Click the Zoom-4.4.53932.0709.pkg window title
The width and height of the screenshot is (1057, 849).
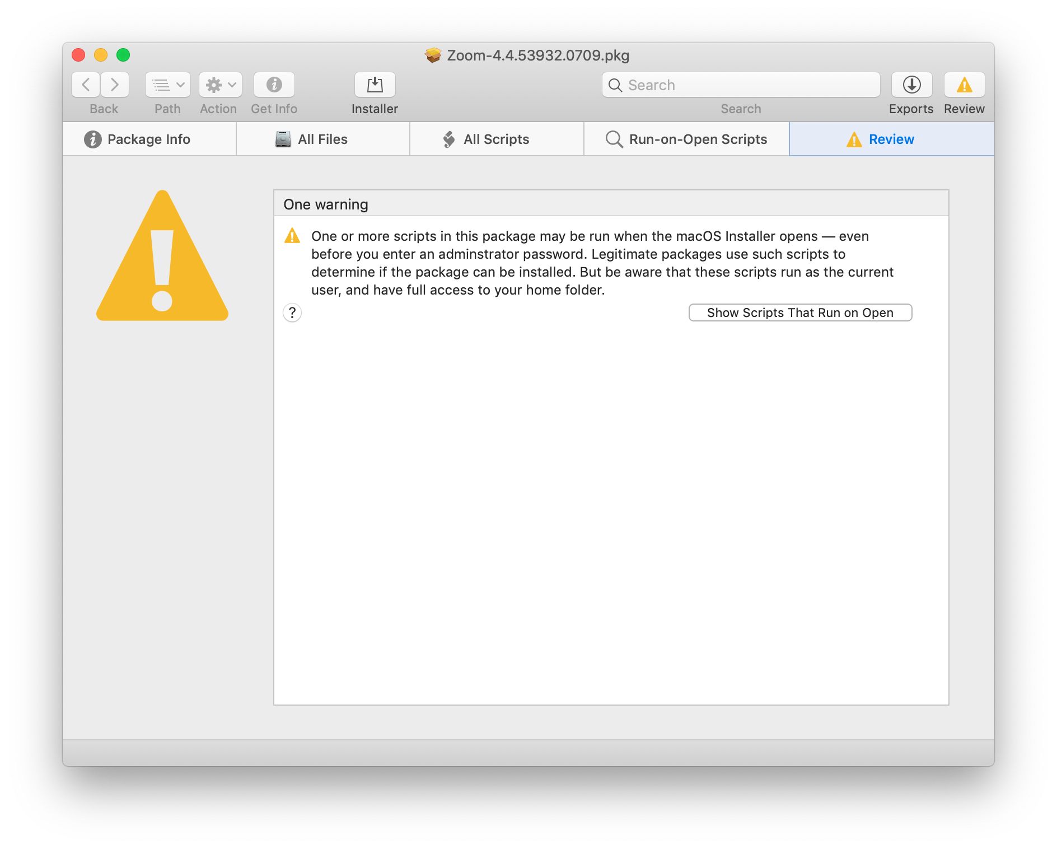pos(538,55)
